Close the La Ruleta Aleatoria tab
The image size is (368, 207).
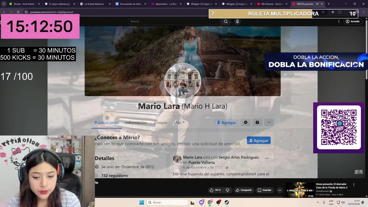click(110, 4)
